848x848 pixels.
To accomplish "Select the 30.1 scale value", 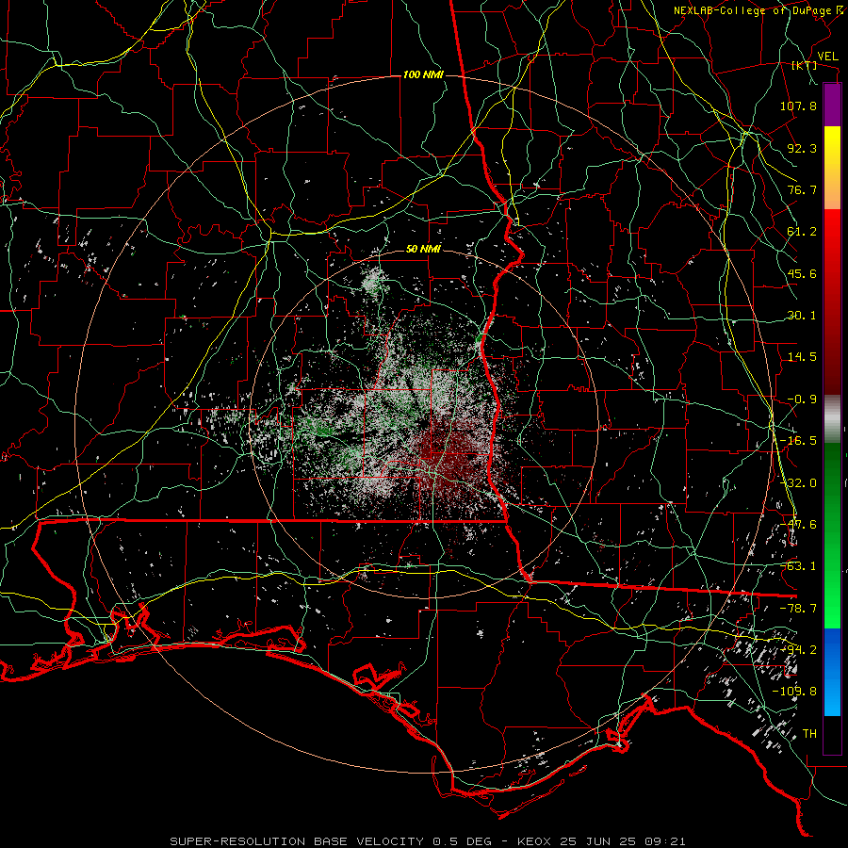I will [x=802, y=316].
